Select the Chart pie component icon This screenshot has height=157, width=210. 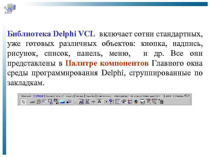pos(136,102)
